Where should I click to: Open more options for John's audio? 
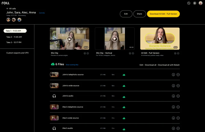(x=178, y=96)
